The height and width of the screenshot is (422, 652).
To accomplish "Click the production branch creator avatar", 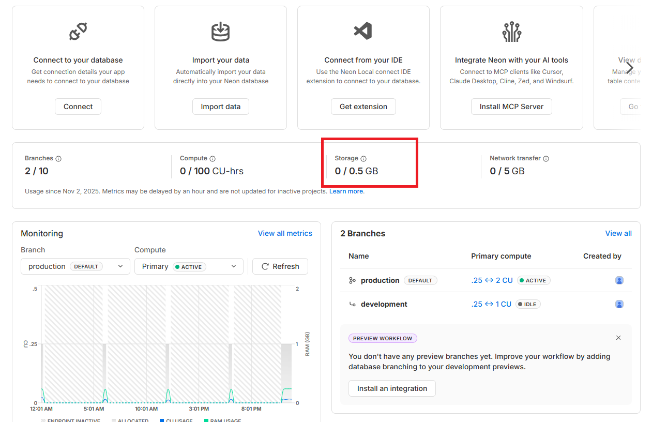I will tap(619, 280).
